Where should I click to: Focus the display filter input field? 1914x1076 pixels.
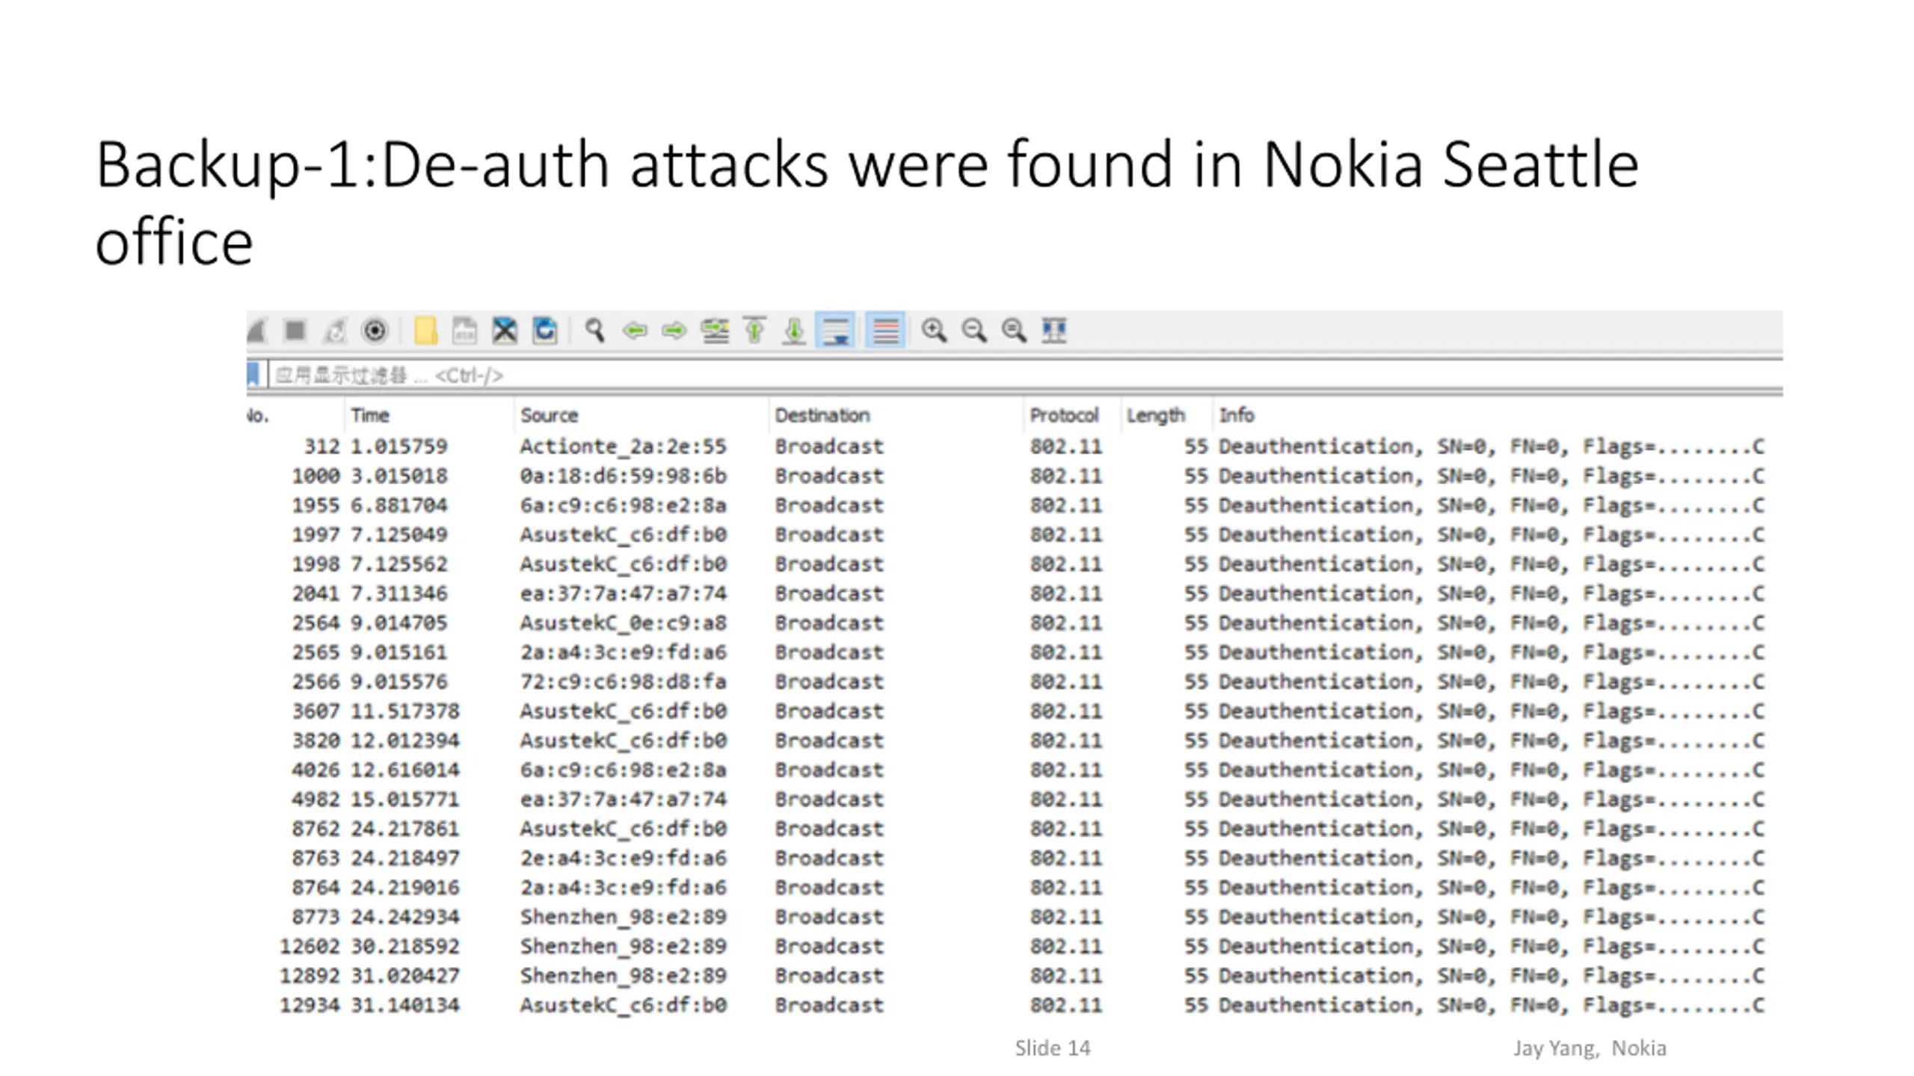click(x=1024, y=375)
